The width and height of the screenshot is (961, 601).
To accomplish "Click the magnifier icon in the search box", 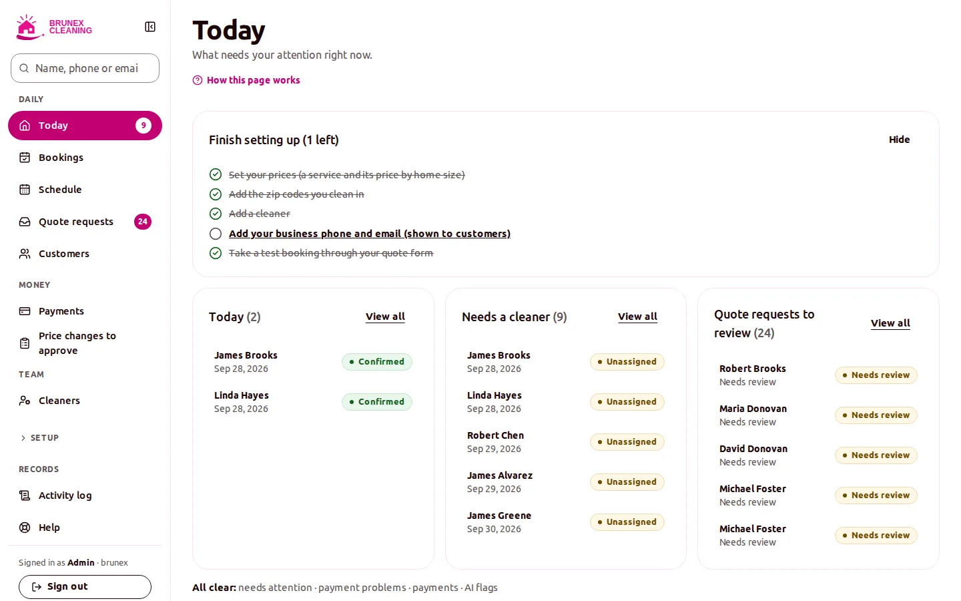I will 24,68.
